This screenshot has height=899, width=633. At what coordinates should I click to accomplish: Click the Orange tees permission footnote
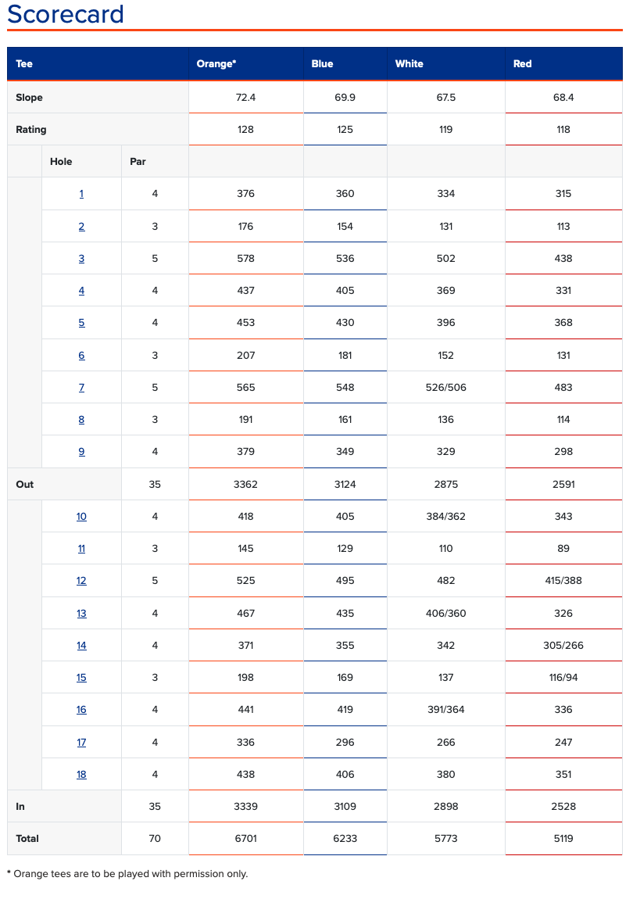coord(127,874)
